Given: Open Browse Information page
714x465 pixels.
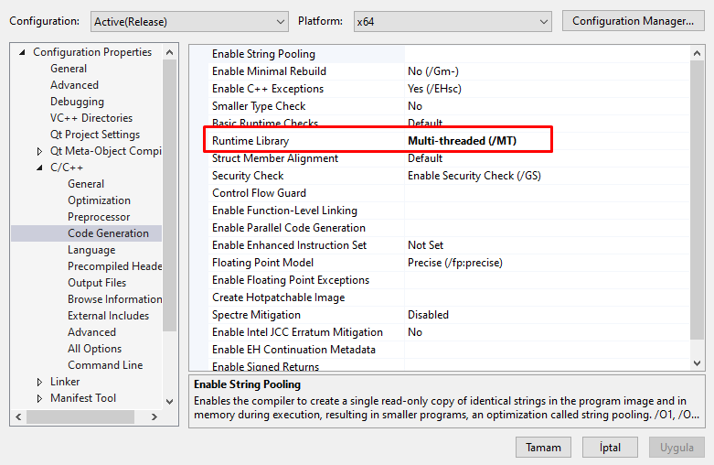Looking at the screenshot, I should coord(114,299).
